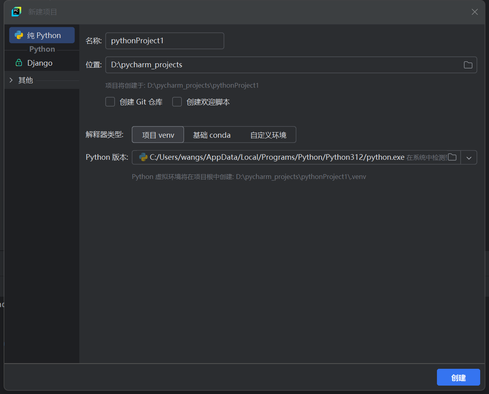489x394 pixels.
Task: Browse for project location with folder icon
Action: point(468,65)
